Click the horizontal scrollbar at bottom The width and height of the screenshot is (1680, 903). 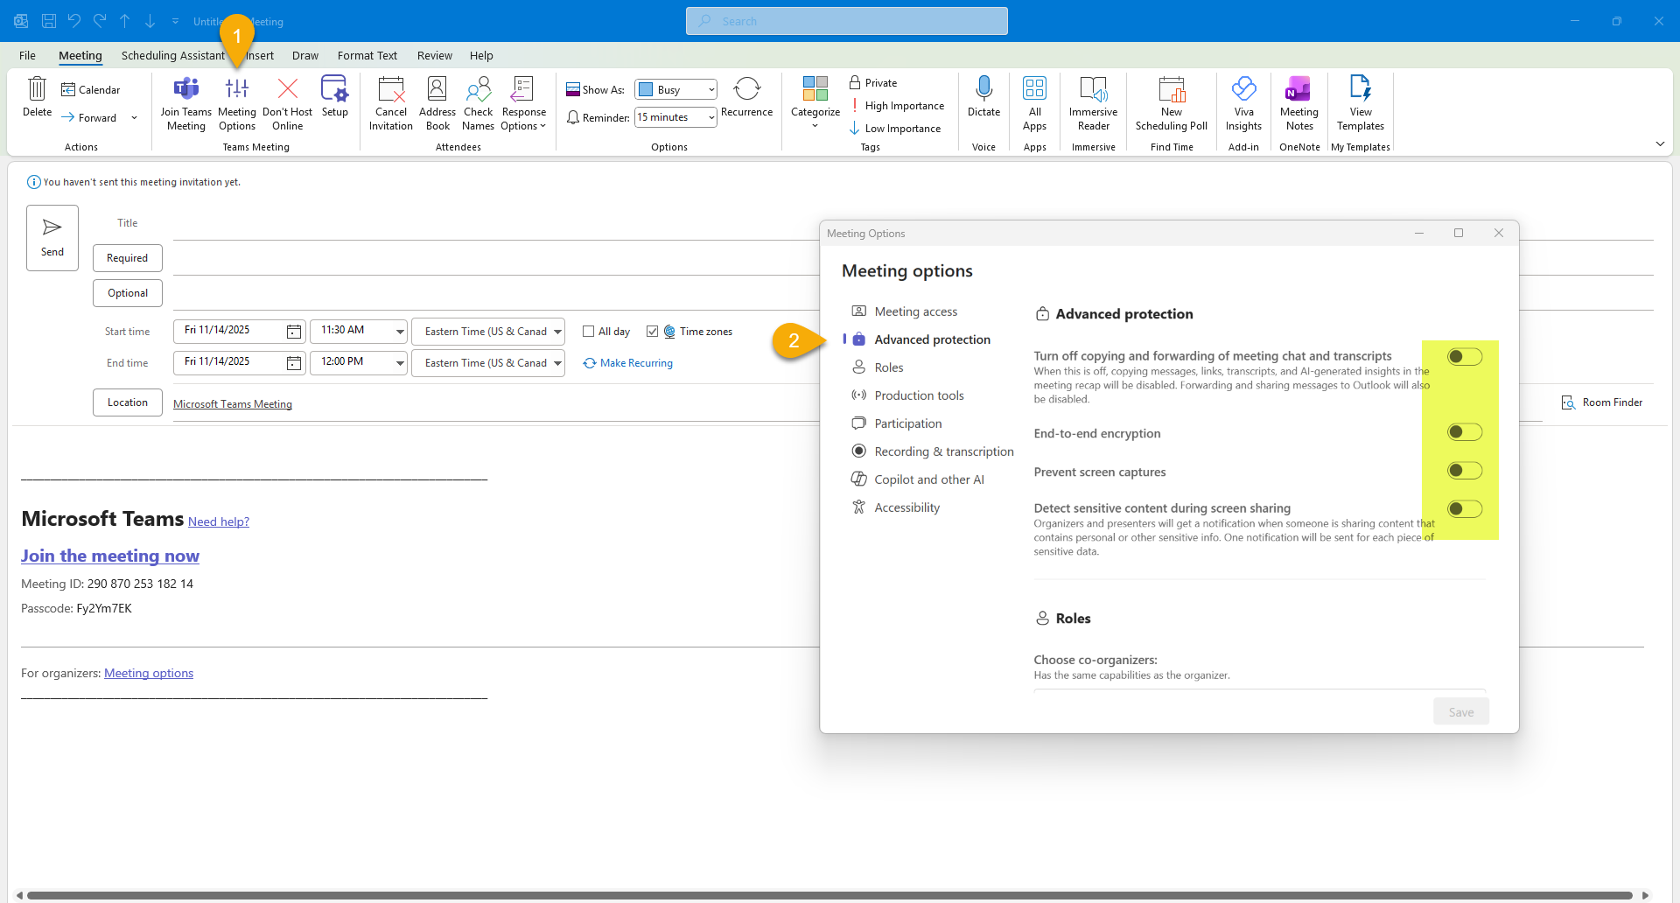coord(829,895)
